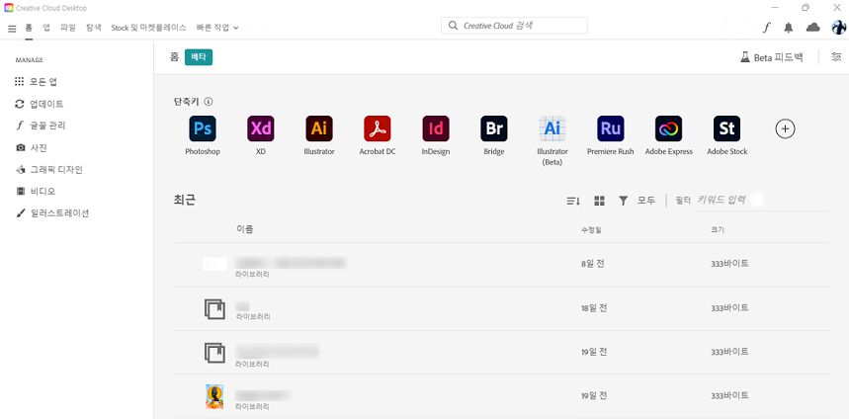
Task: Select 그래픽 디자인 category
Action: click(x=48, y=169)
